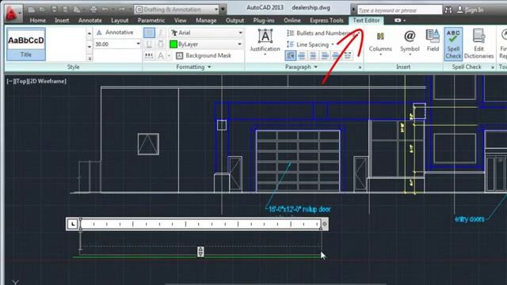Image resolution: width=507 pixels, height=285 pixels.
Task: Click the Open file icon in quick access toolbar
Action: coord(42,9)
